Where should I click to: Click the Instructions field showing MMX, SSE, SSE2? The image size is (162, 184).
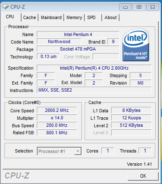[x=94, y=90]
